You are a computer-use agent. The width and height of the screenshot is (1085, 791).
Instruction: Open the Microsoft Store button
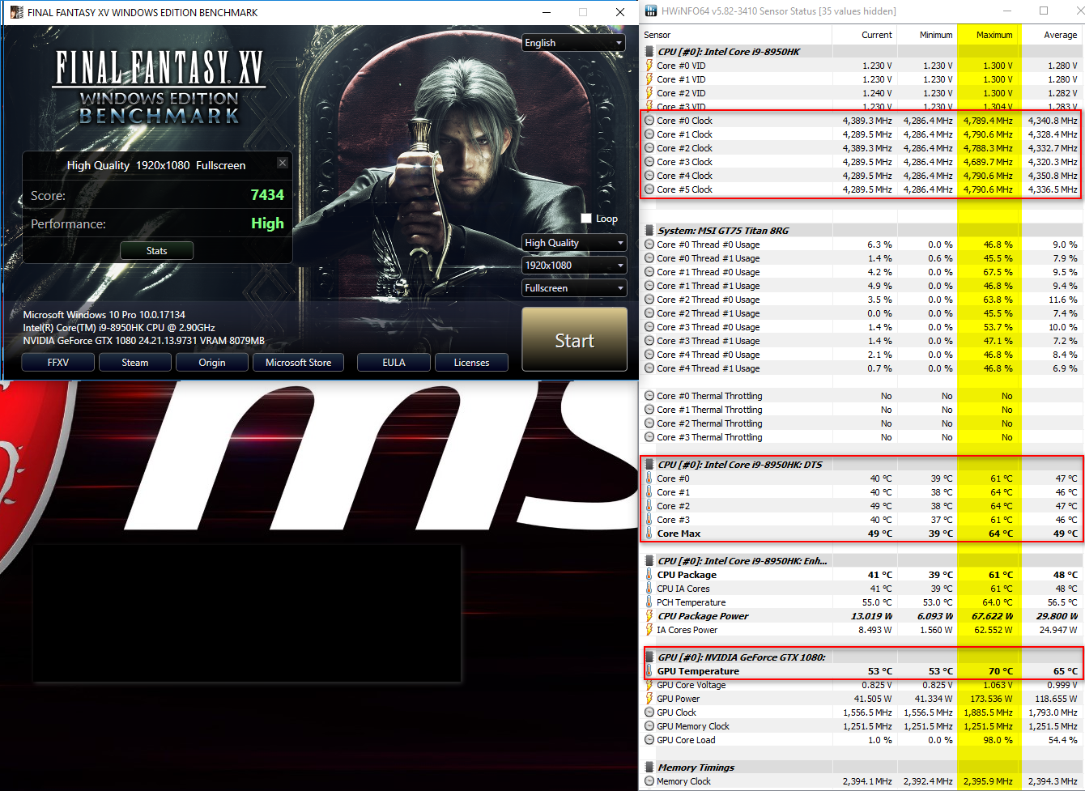pos(298,363)
